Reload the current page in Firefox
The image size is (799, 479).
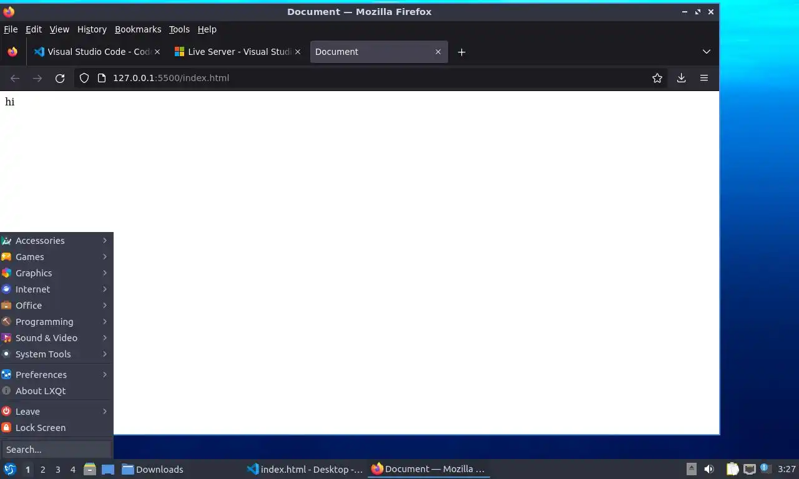(60, 78)
